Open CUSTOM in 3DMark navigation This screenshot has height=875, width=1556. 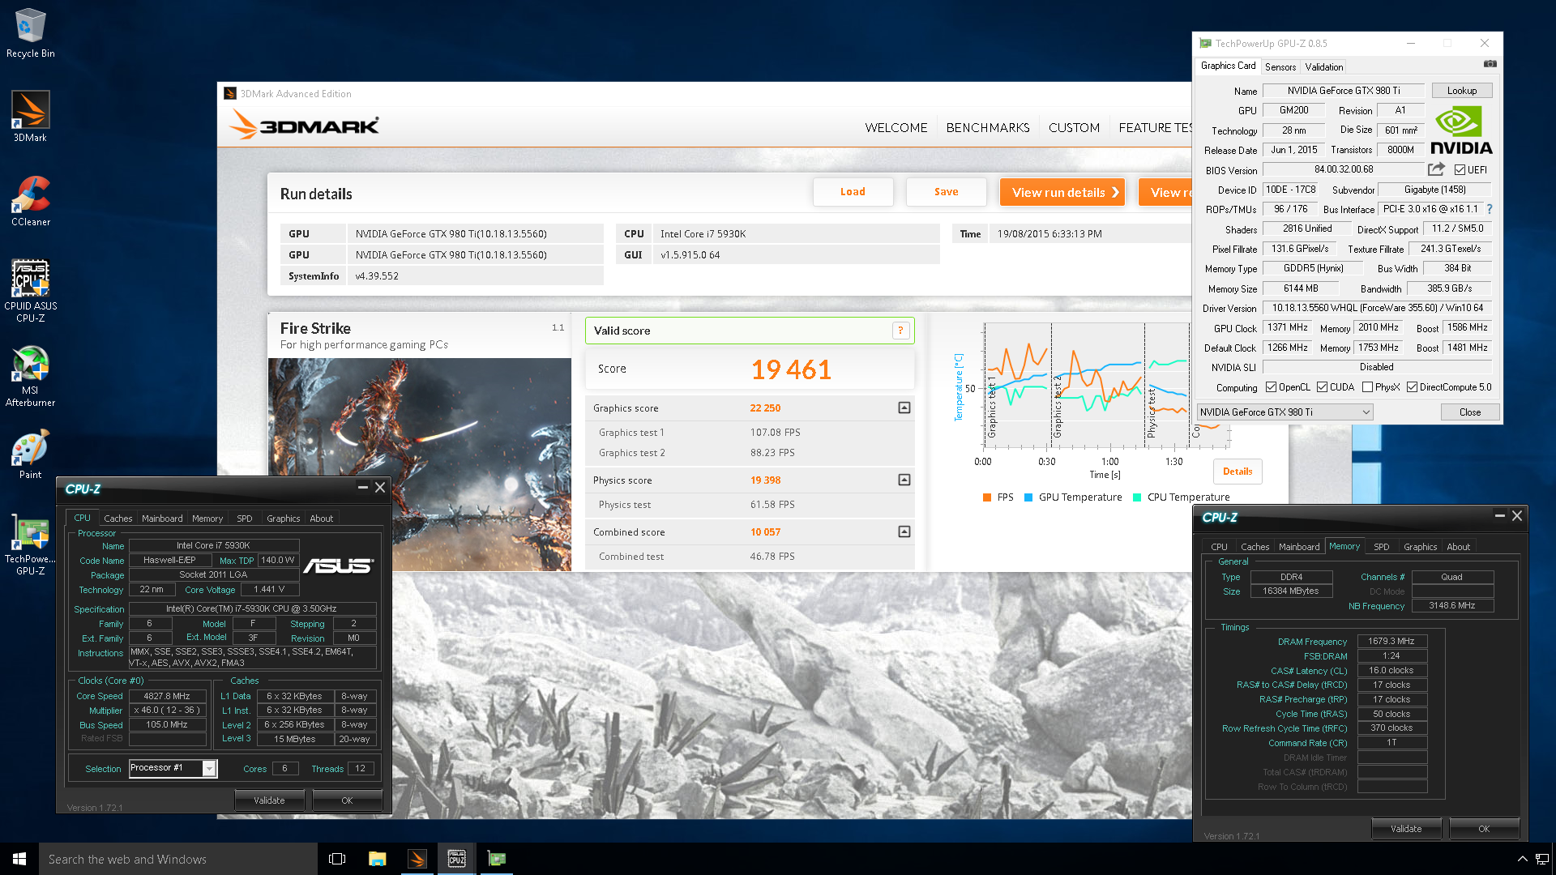[x=1074, y=128]
